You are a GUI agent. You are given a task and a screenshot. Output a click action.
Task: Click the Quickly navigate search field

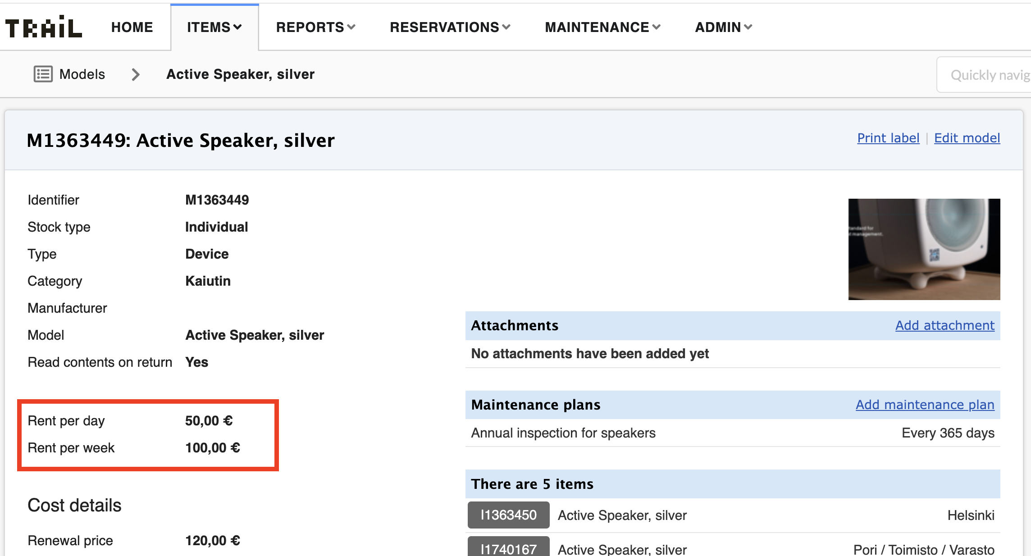(x=987, y=75)
